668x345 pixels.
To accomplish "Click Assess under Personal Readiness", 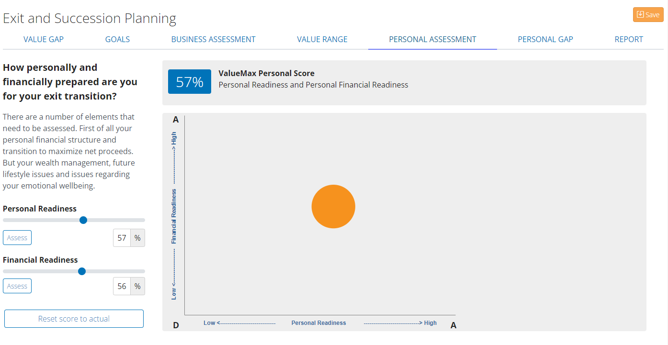I will (x=17, y=237).
